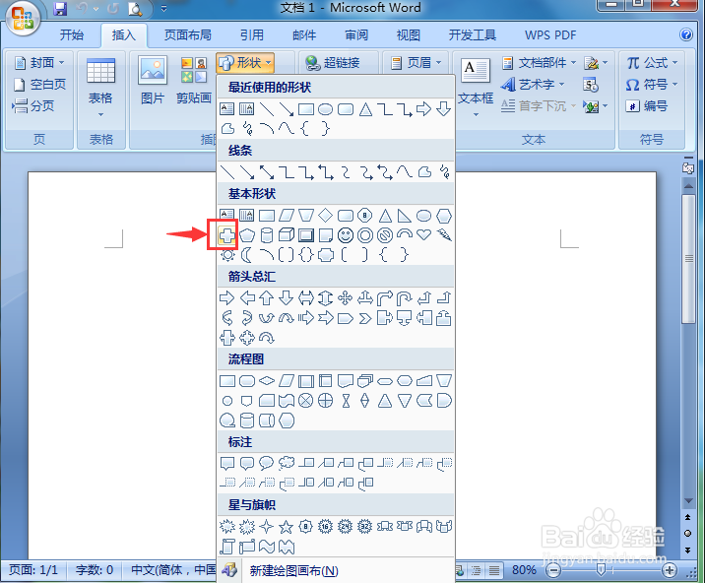Click New Drawing Canvas menu item
This screenshot has height=583, width=705.
(x=336, y=570)
